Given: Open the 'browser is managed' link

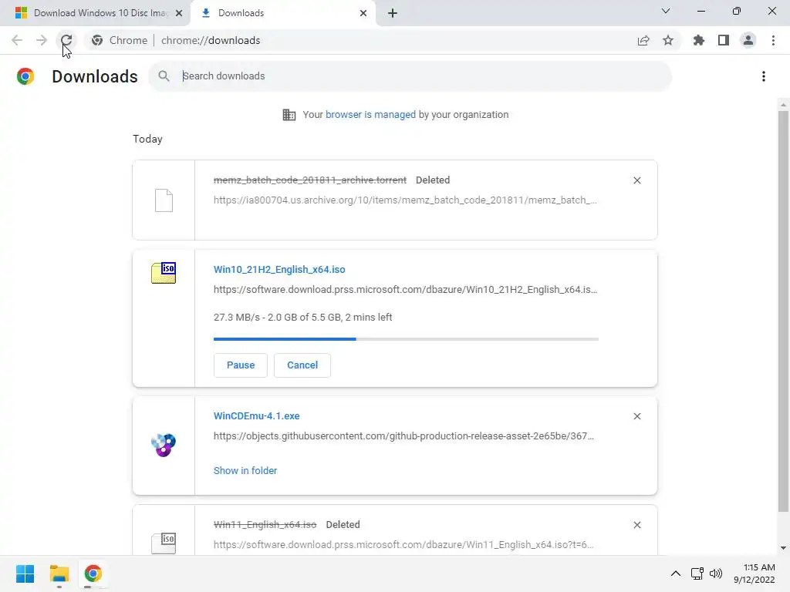Looking at the screenshot, I should coord(370,115).
